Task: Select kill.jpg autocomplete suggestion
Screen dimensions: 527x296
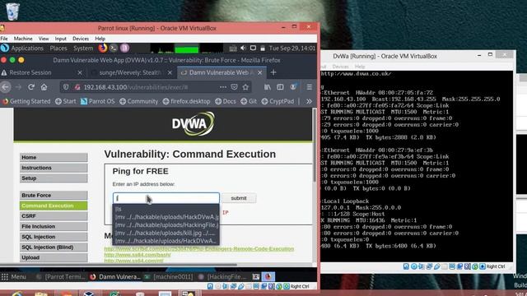Action: [x=166, y=233]
